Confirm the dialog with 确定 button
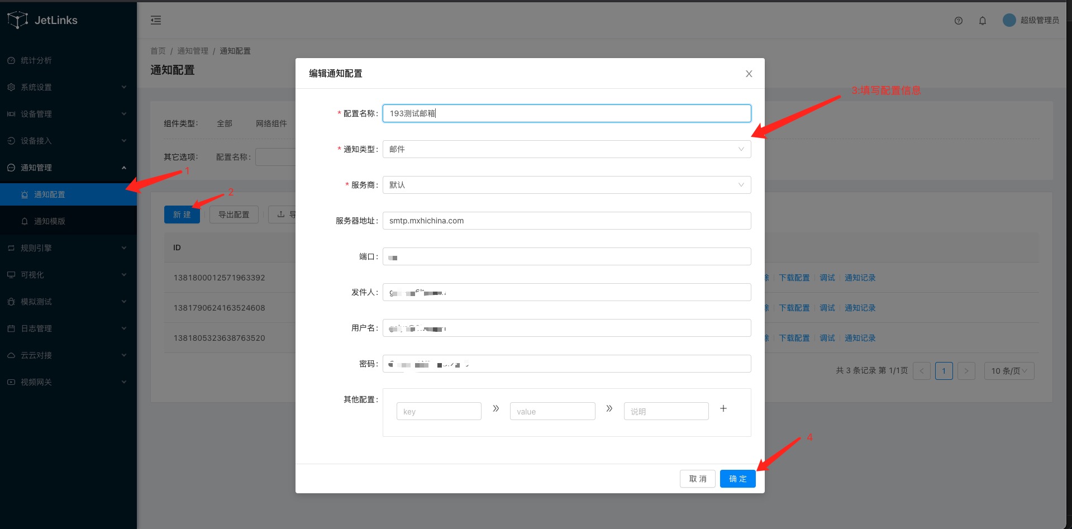Viewport: 1072px width, 529px height. coord(737,479)
